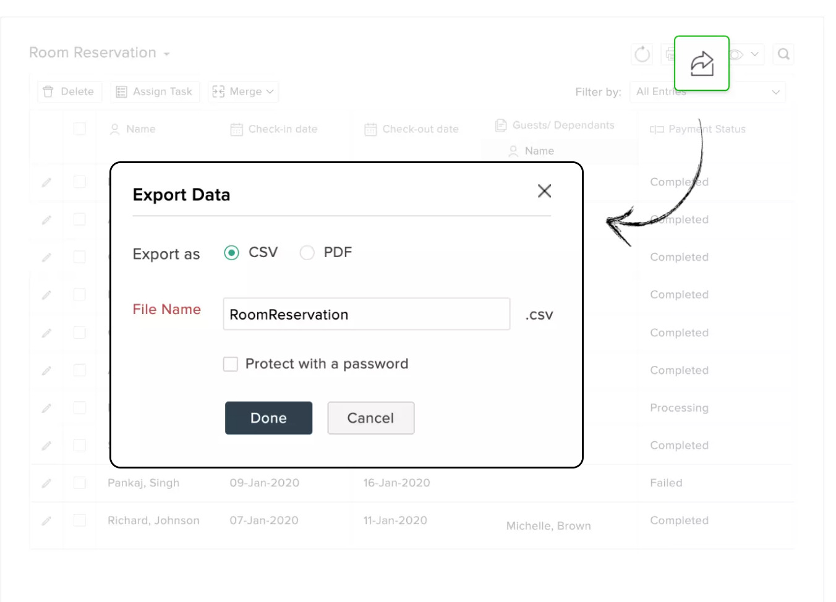This screenshot has width=836, height=602.
Task: Click inside the File Name field
Action: coord(366,314)
